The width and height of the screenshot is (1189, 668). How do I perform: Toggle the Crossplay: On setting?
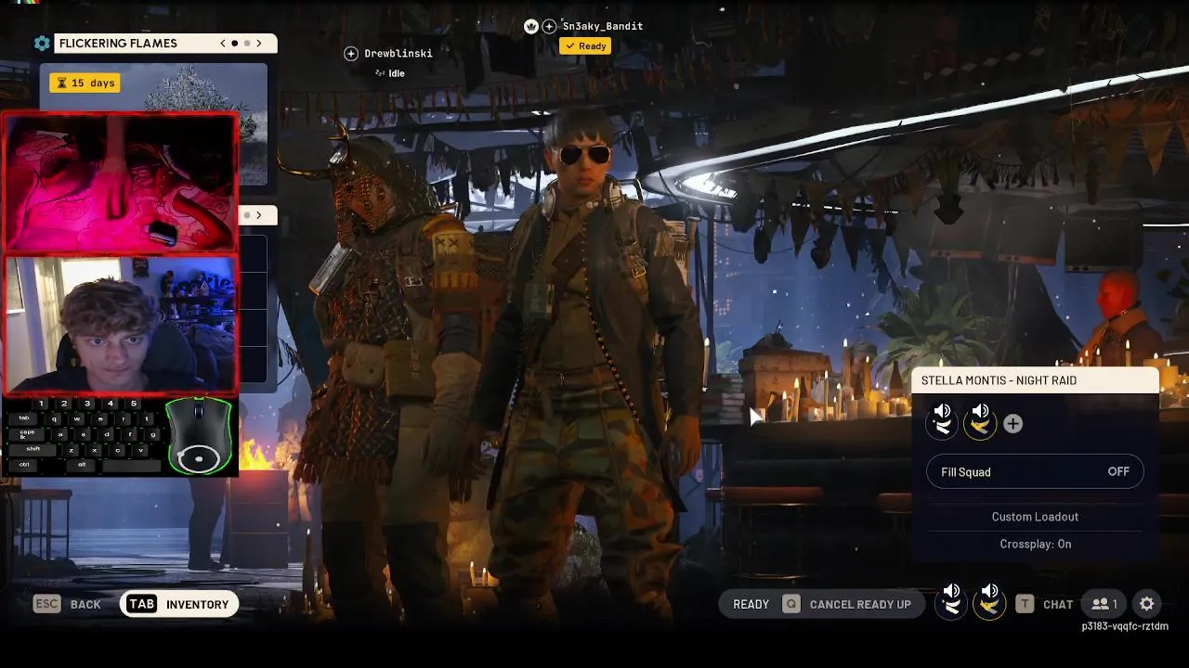click(1035, 544)
